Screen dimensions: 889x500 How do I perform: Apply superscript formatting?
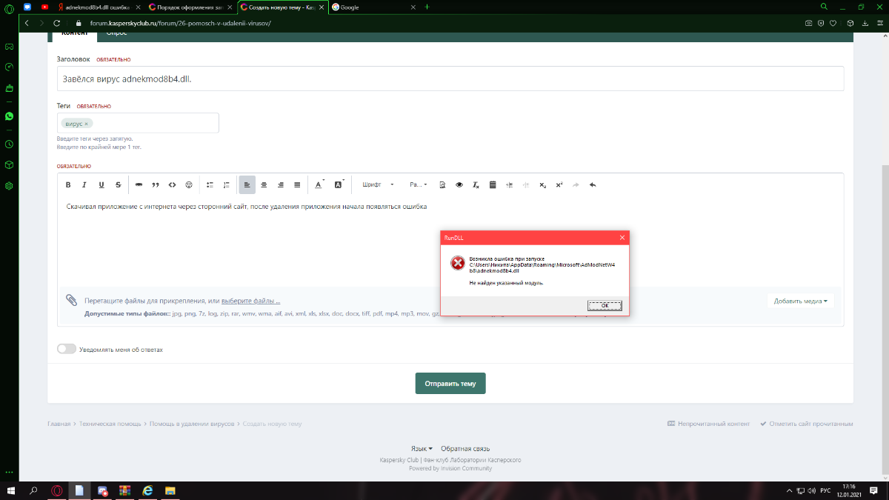pos(559,184)
